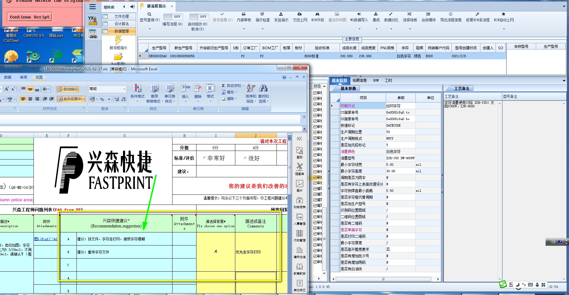Click the Continue Script button
The width and height of the screenshot is (569, 295).
point(30,17)
